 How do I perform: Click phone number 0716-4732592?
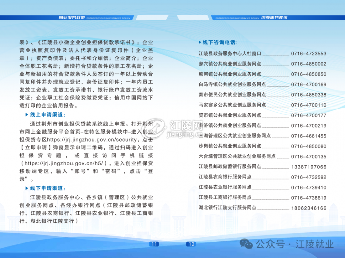coord(309,178)
